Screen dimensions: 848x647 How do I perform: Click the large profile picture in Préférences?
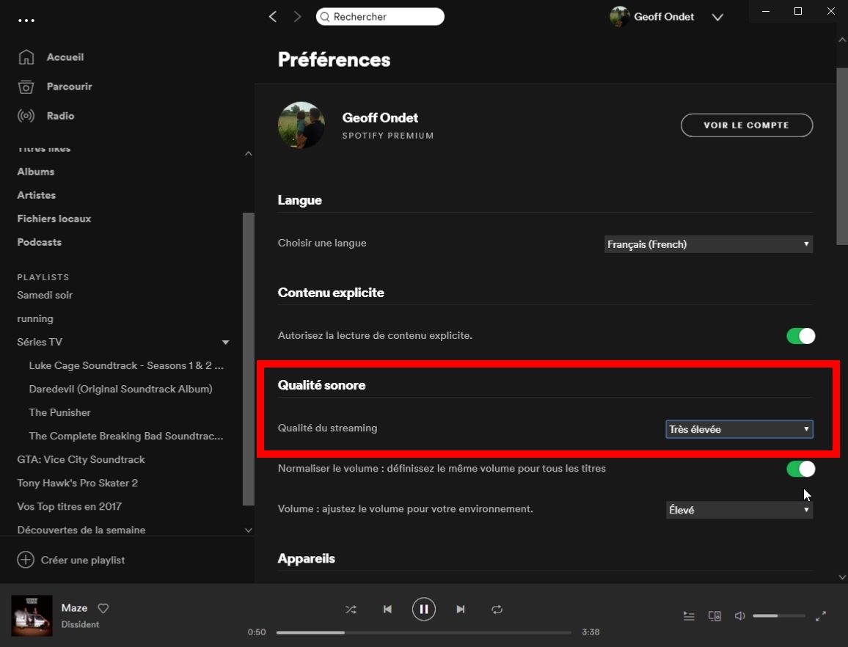tap(301, 125)
